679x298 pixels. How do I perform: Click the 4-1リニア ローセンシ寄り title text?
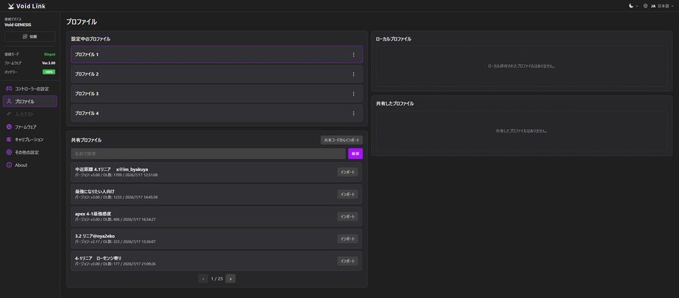coord(98,258)
